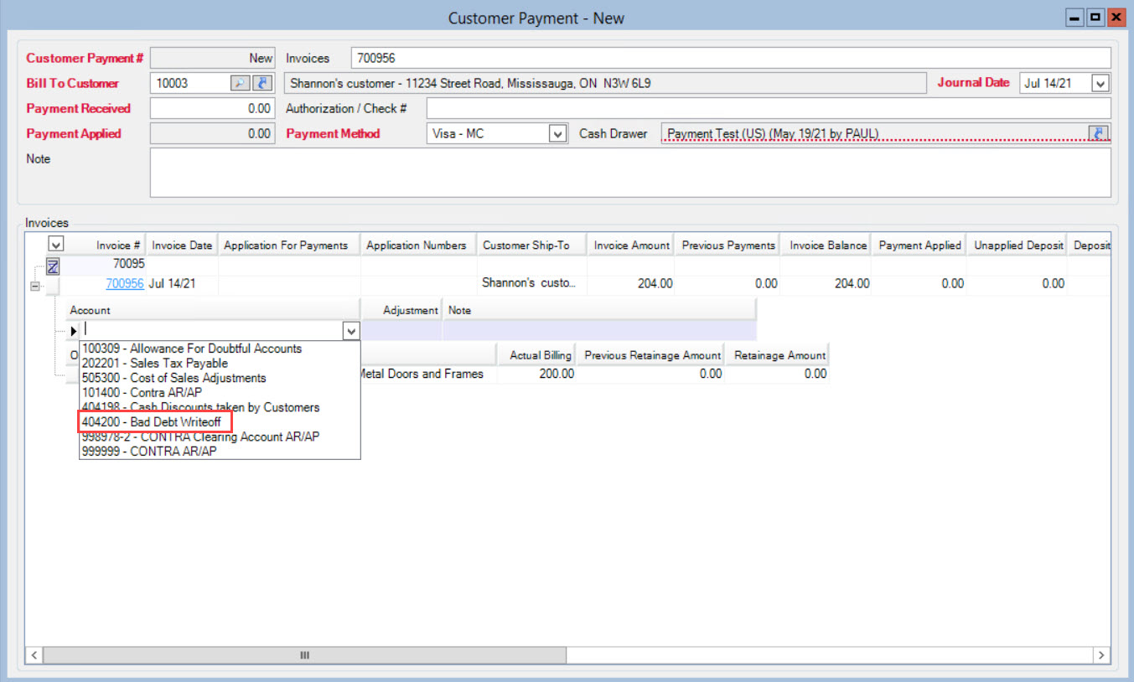Image resolution: width=1134 pixels, height=682 pixels.
Task: Open the Payment Method dropdown arrow
Action: coord(557,133)
